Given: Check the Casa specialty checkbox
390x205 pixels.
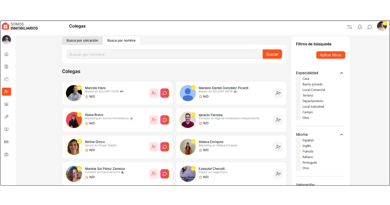Looking at the screenshot, I should [x=298, y=79].
